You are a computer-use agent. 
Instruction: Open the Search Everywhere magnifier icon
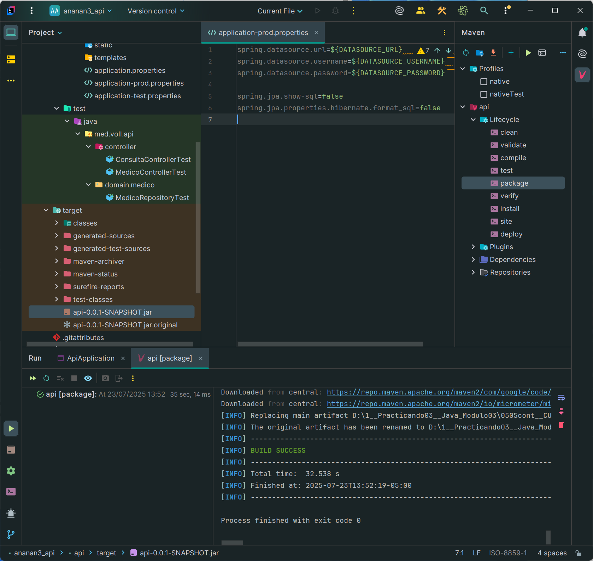[x=484, y=11]
